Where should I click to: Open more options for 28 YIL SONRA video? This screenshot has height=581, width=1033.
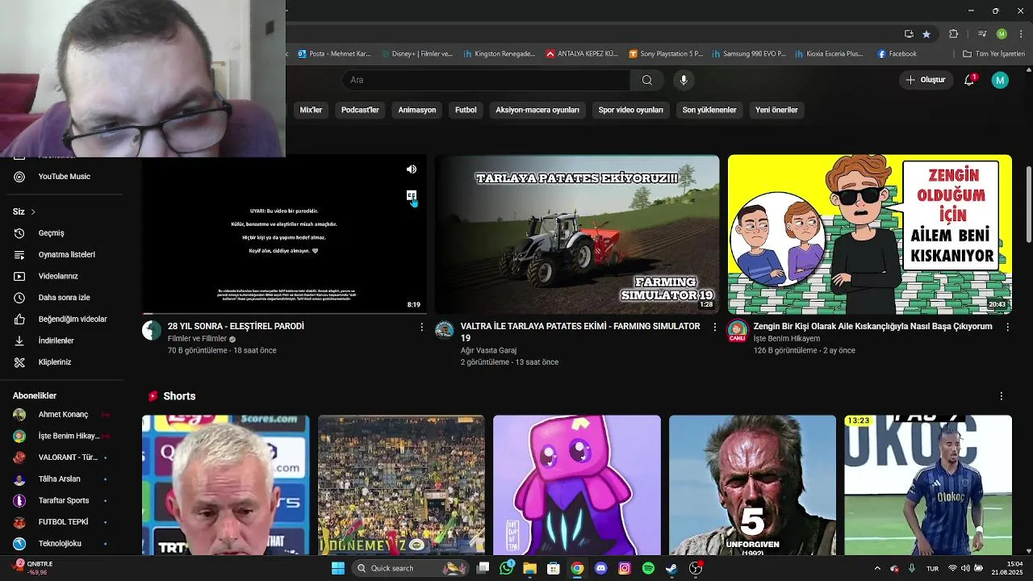421,327
